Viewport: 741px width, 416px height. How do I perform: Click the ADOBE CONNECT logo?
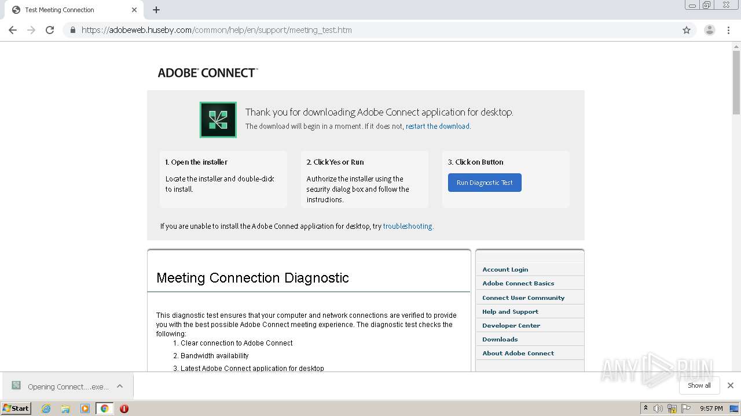(x=208, y=73)
